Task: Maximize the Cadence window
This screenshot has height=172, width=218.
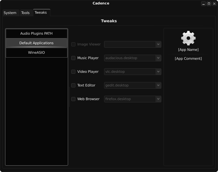Action: coord(209,4)
